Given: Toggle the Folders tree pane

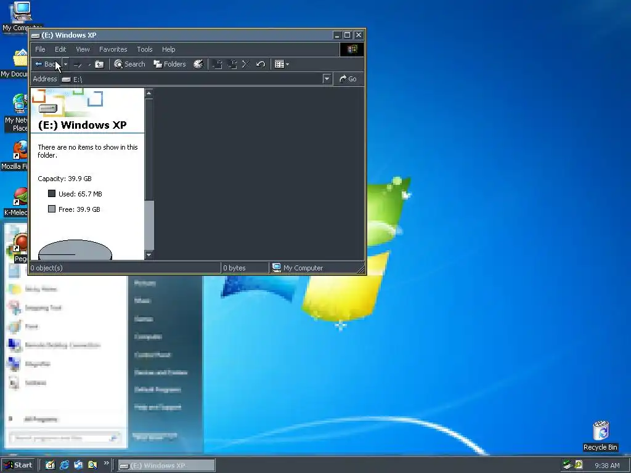Looking at the screenshot, I should 169,64.
